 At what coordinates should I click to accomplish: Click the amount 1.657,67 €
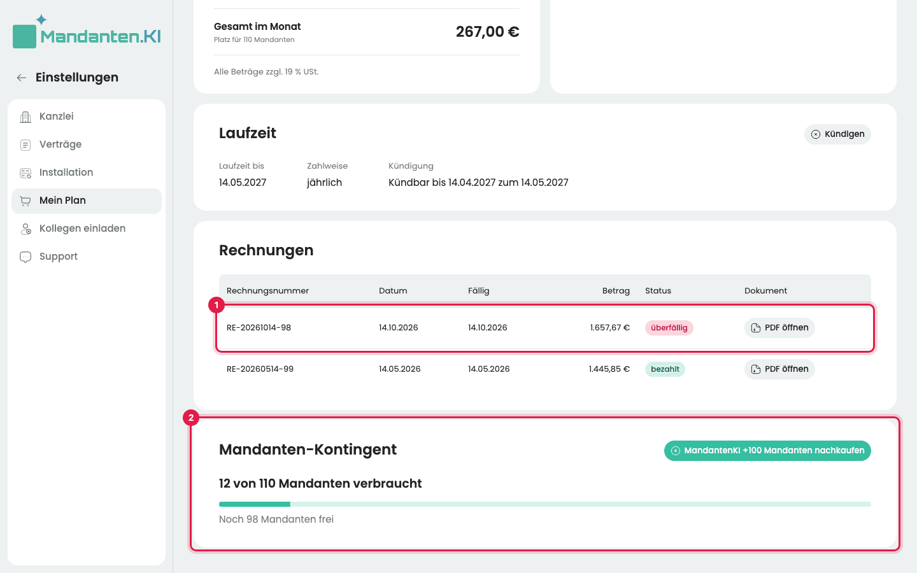click(x=609, y=328)
